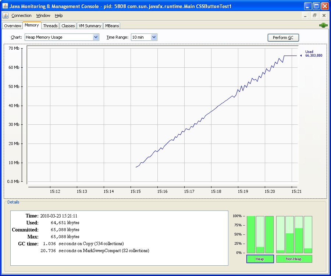Open the Java icon menu beside Connection
331x276 pixels.
point(6,15)
